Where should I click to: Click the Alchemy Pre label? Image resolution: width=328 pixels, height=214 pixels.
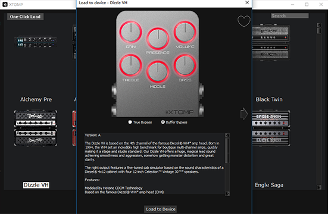pos(36,99)
